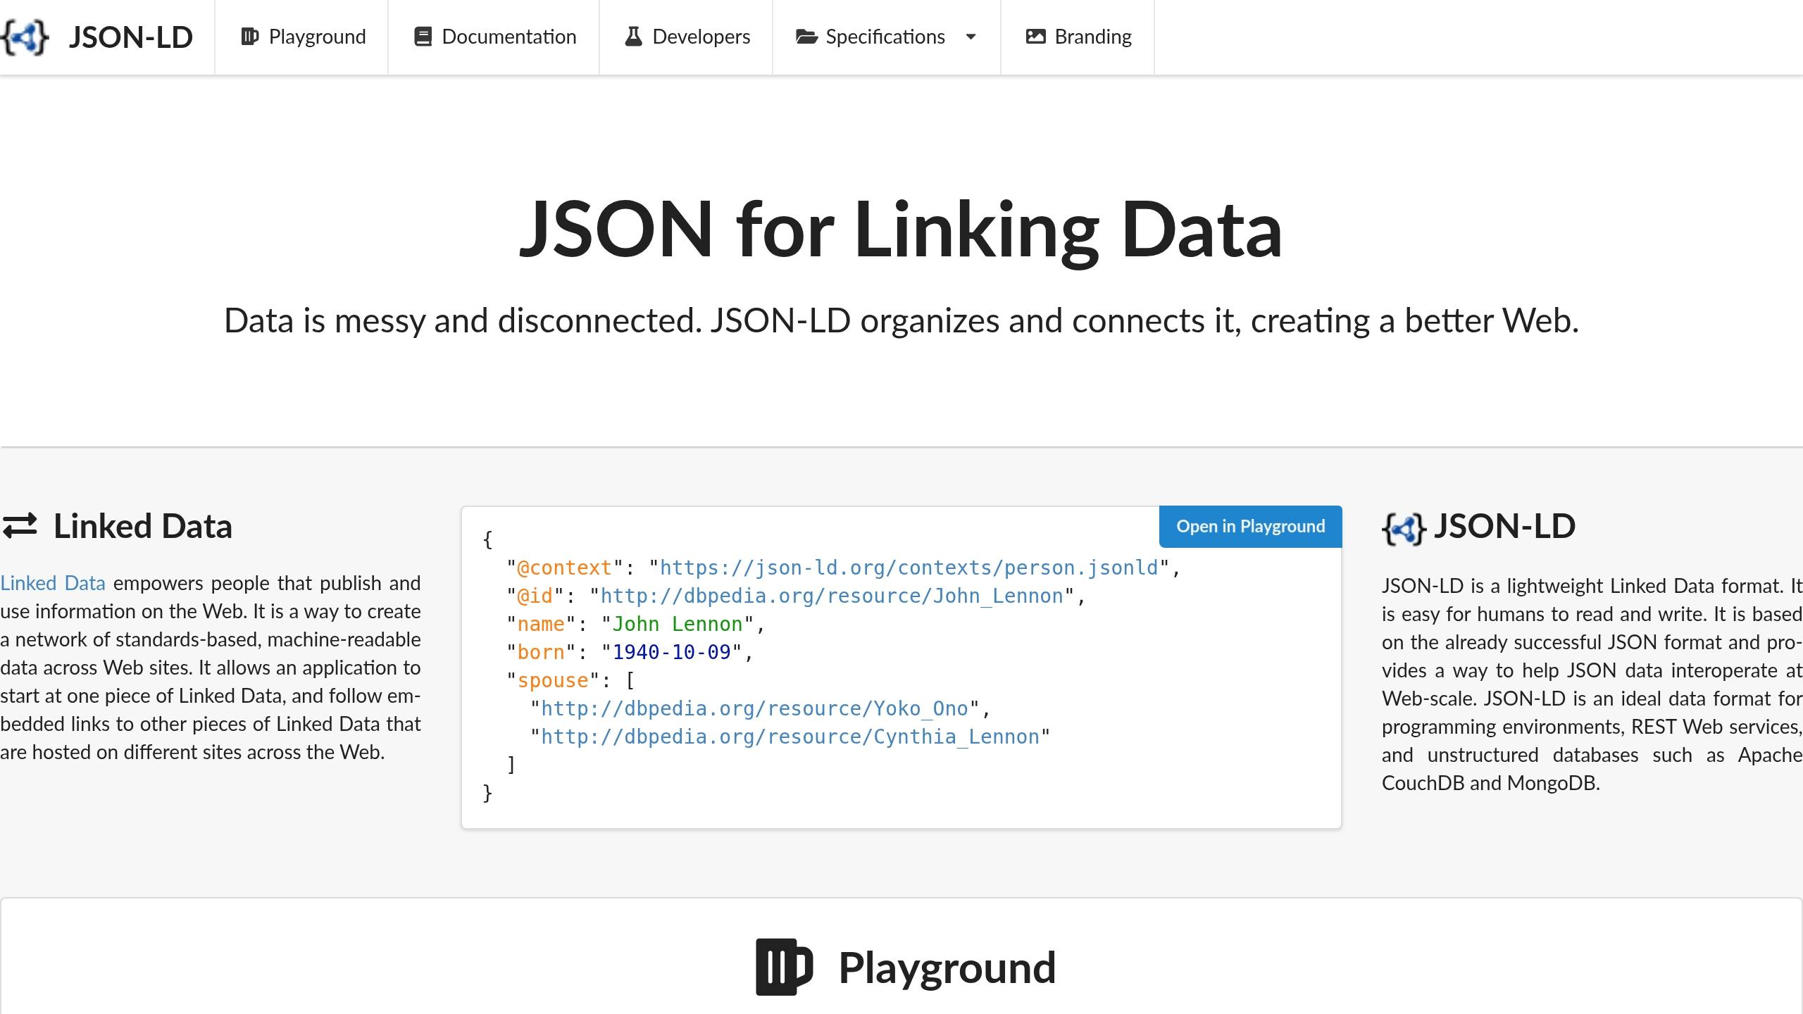The height and width of the screenshot is (1014, 1803).
Task: Click the Cynthia_Lennon resource URL in code
Action: 790,737
